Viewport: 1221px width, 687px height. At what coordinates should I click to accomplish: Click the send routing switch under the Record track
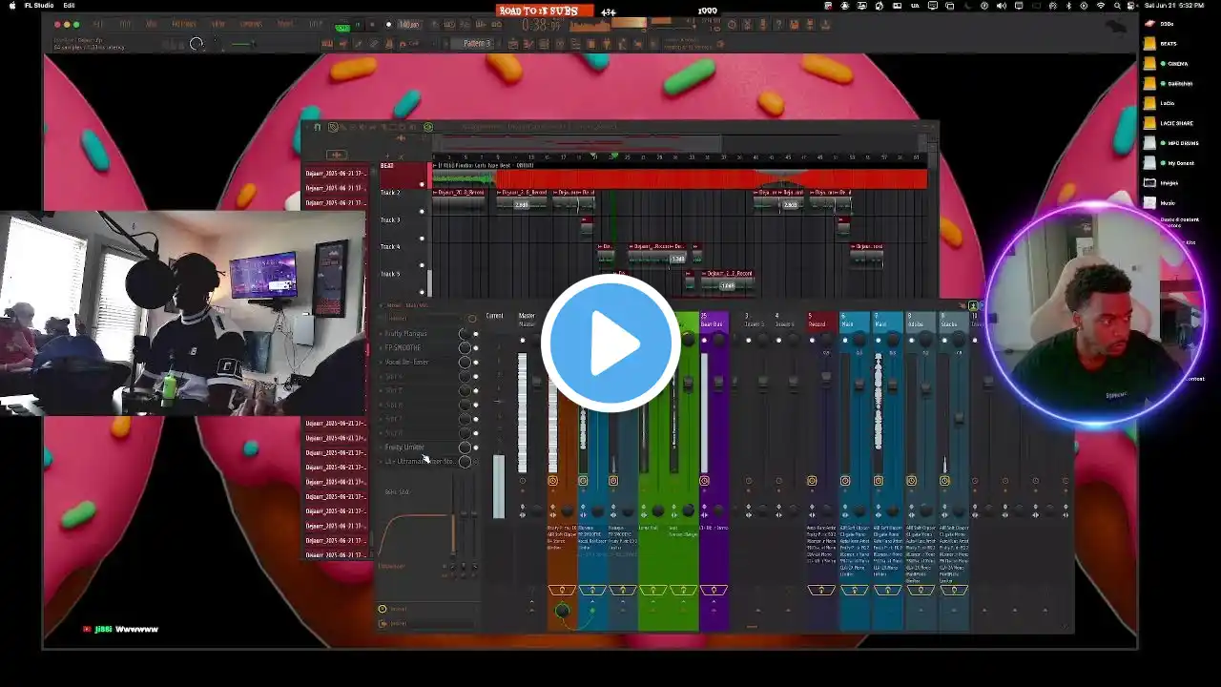tap(821, 591)
